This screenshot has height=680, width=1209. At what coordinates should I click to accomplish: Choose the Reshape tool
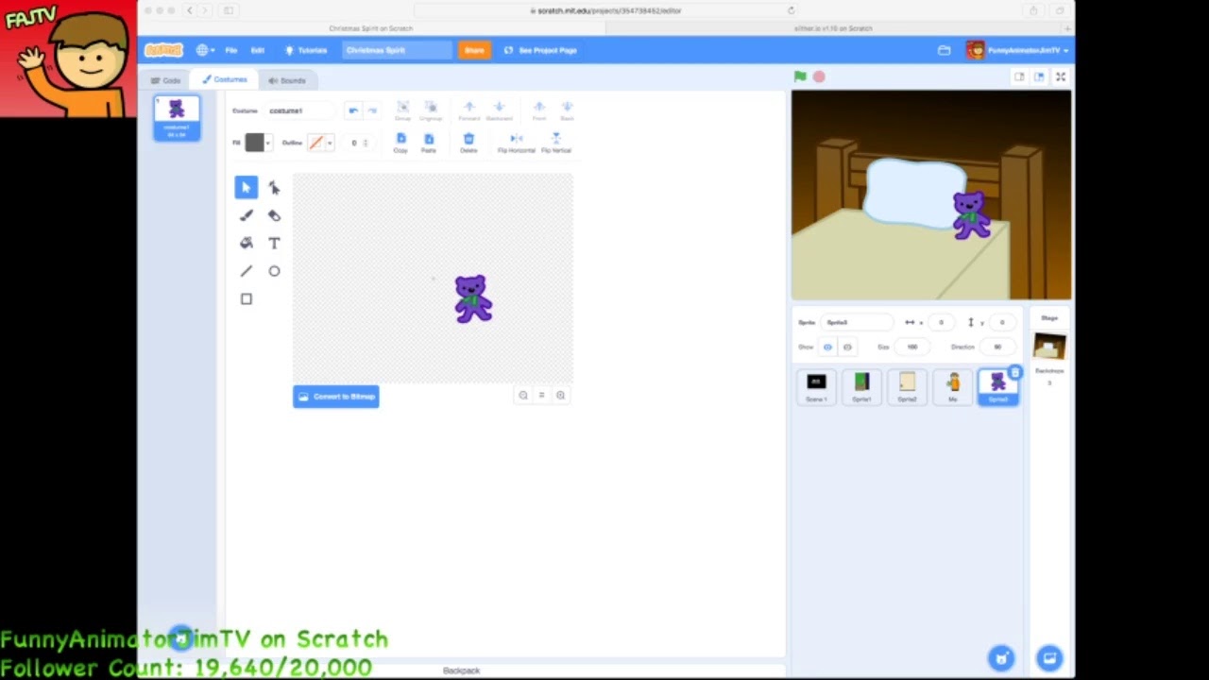tap(274, 187)
